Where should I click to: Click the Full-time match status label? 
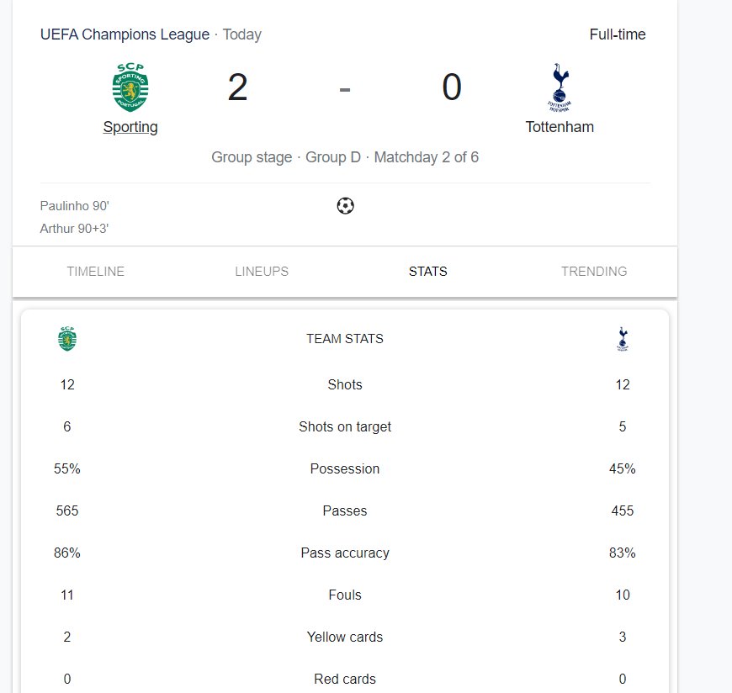click(x=618, y=34)
